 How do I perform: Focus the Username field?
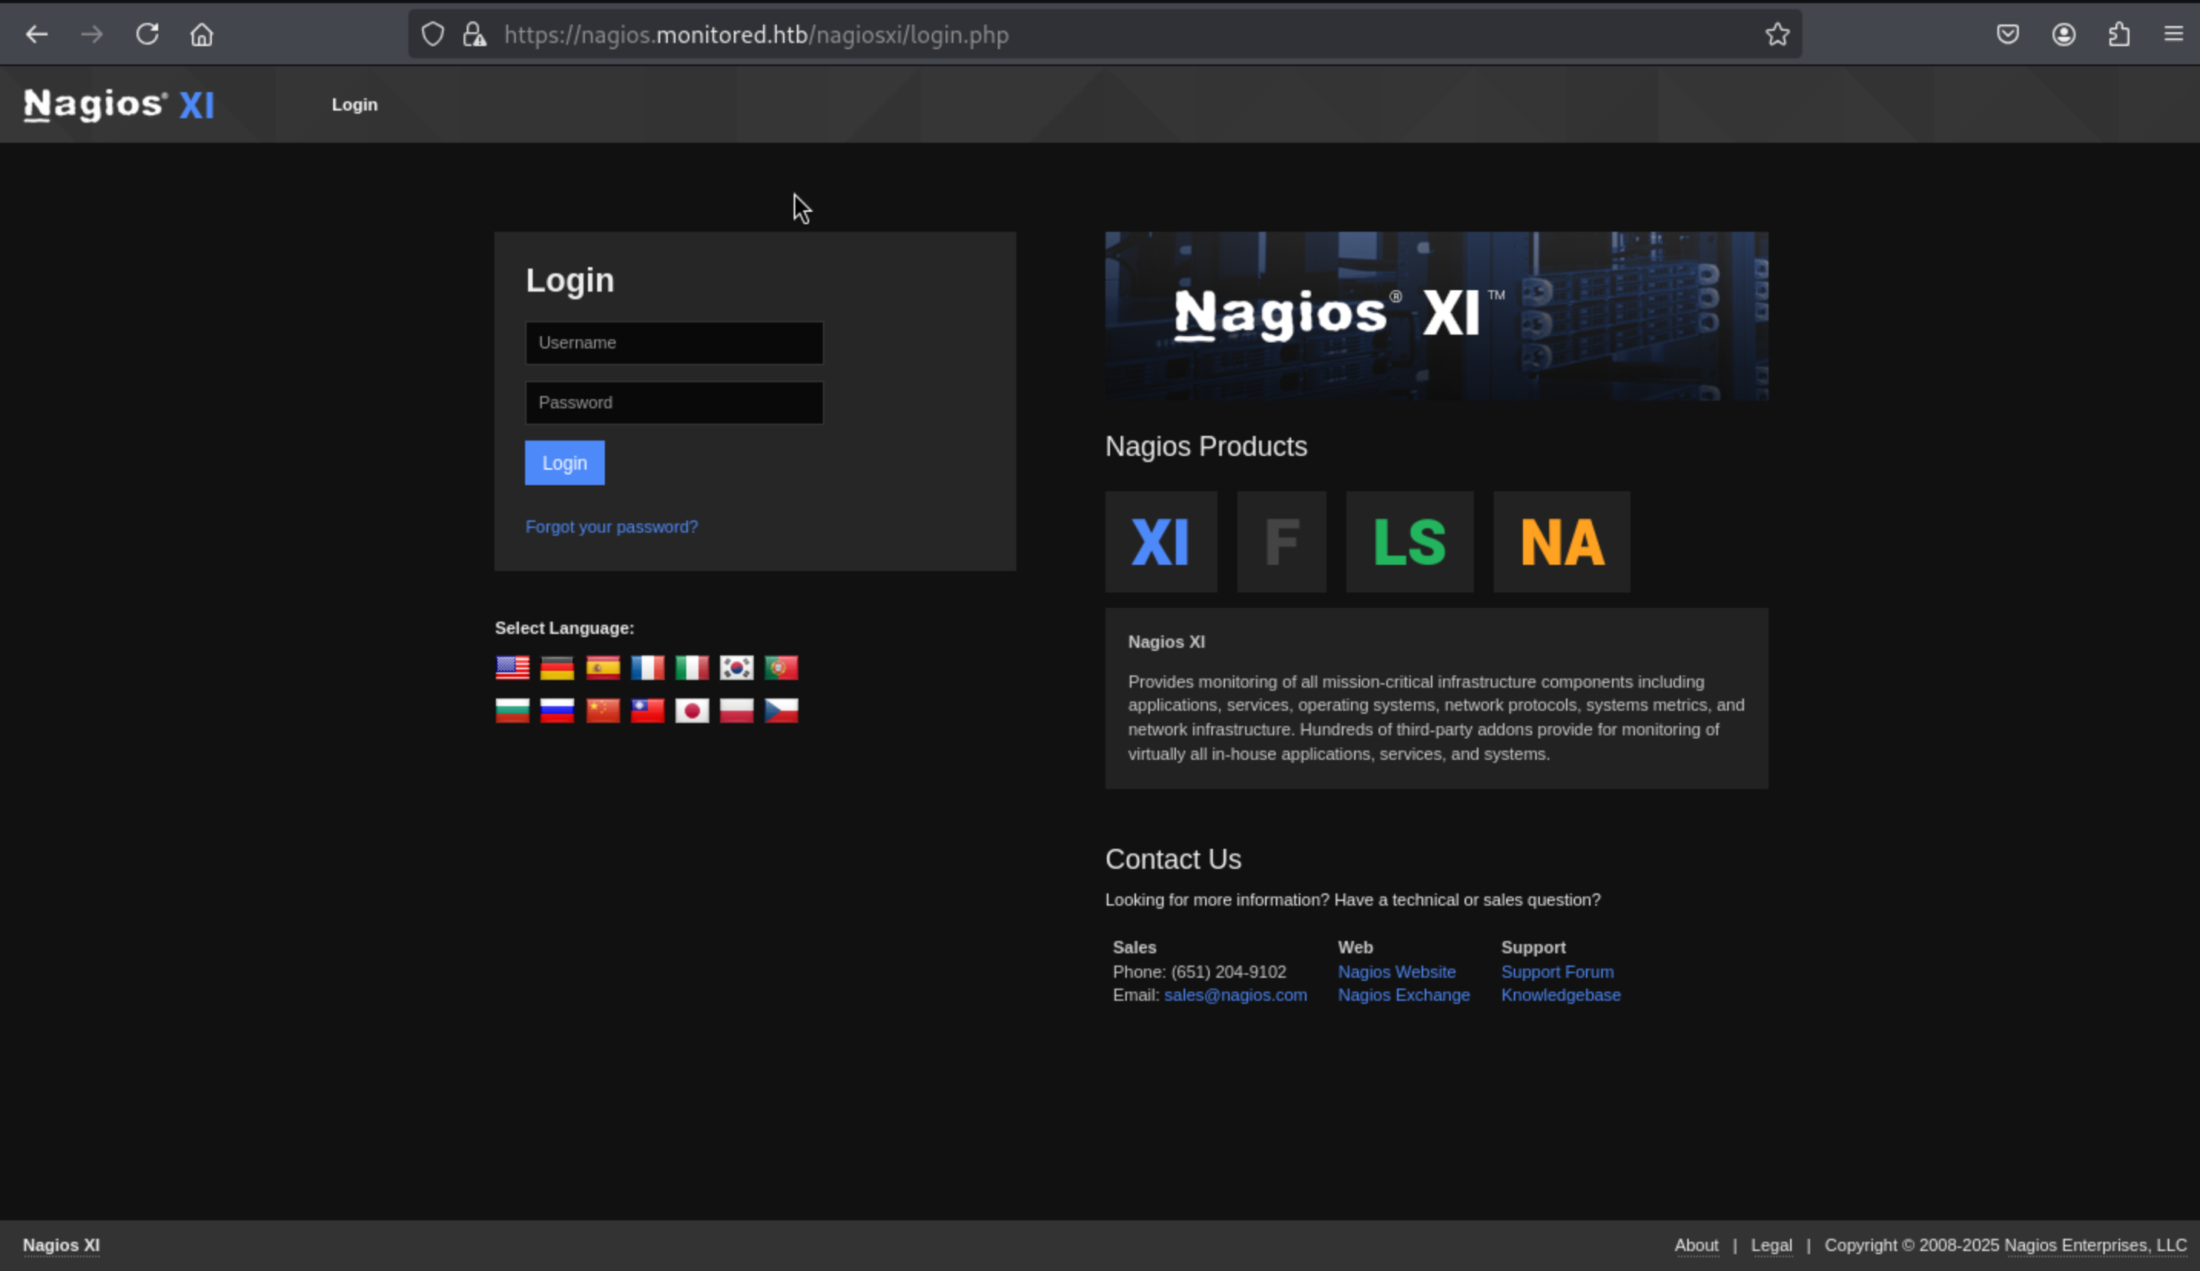674,343
